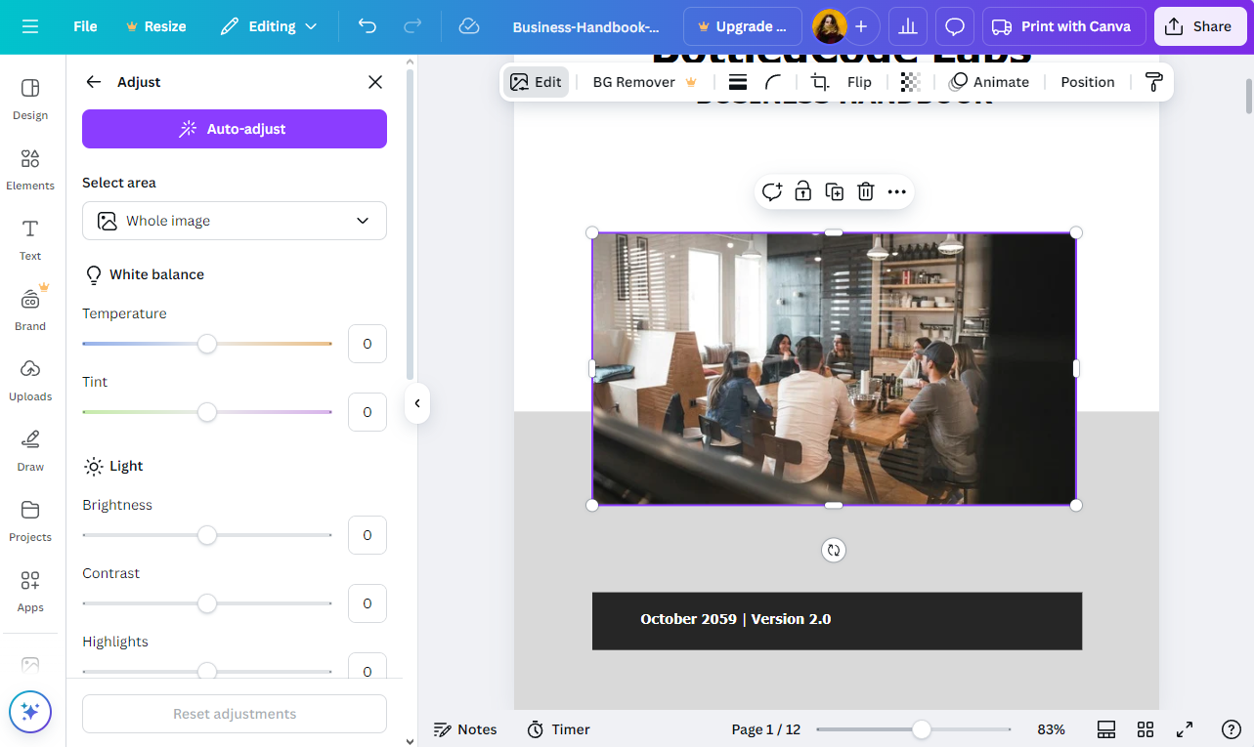Viewport: 1254px width, 747px height.
Task: Delete the selected image with trash icon
Action: coord(866,191)
